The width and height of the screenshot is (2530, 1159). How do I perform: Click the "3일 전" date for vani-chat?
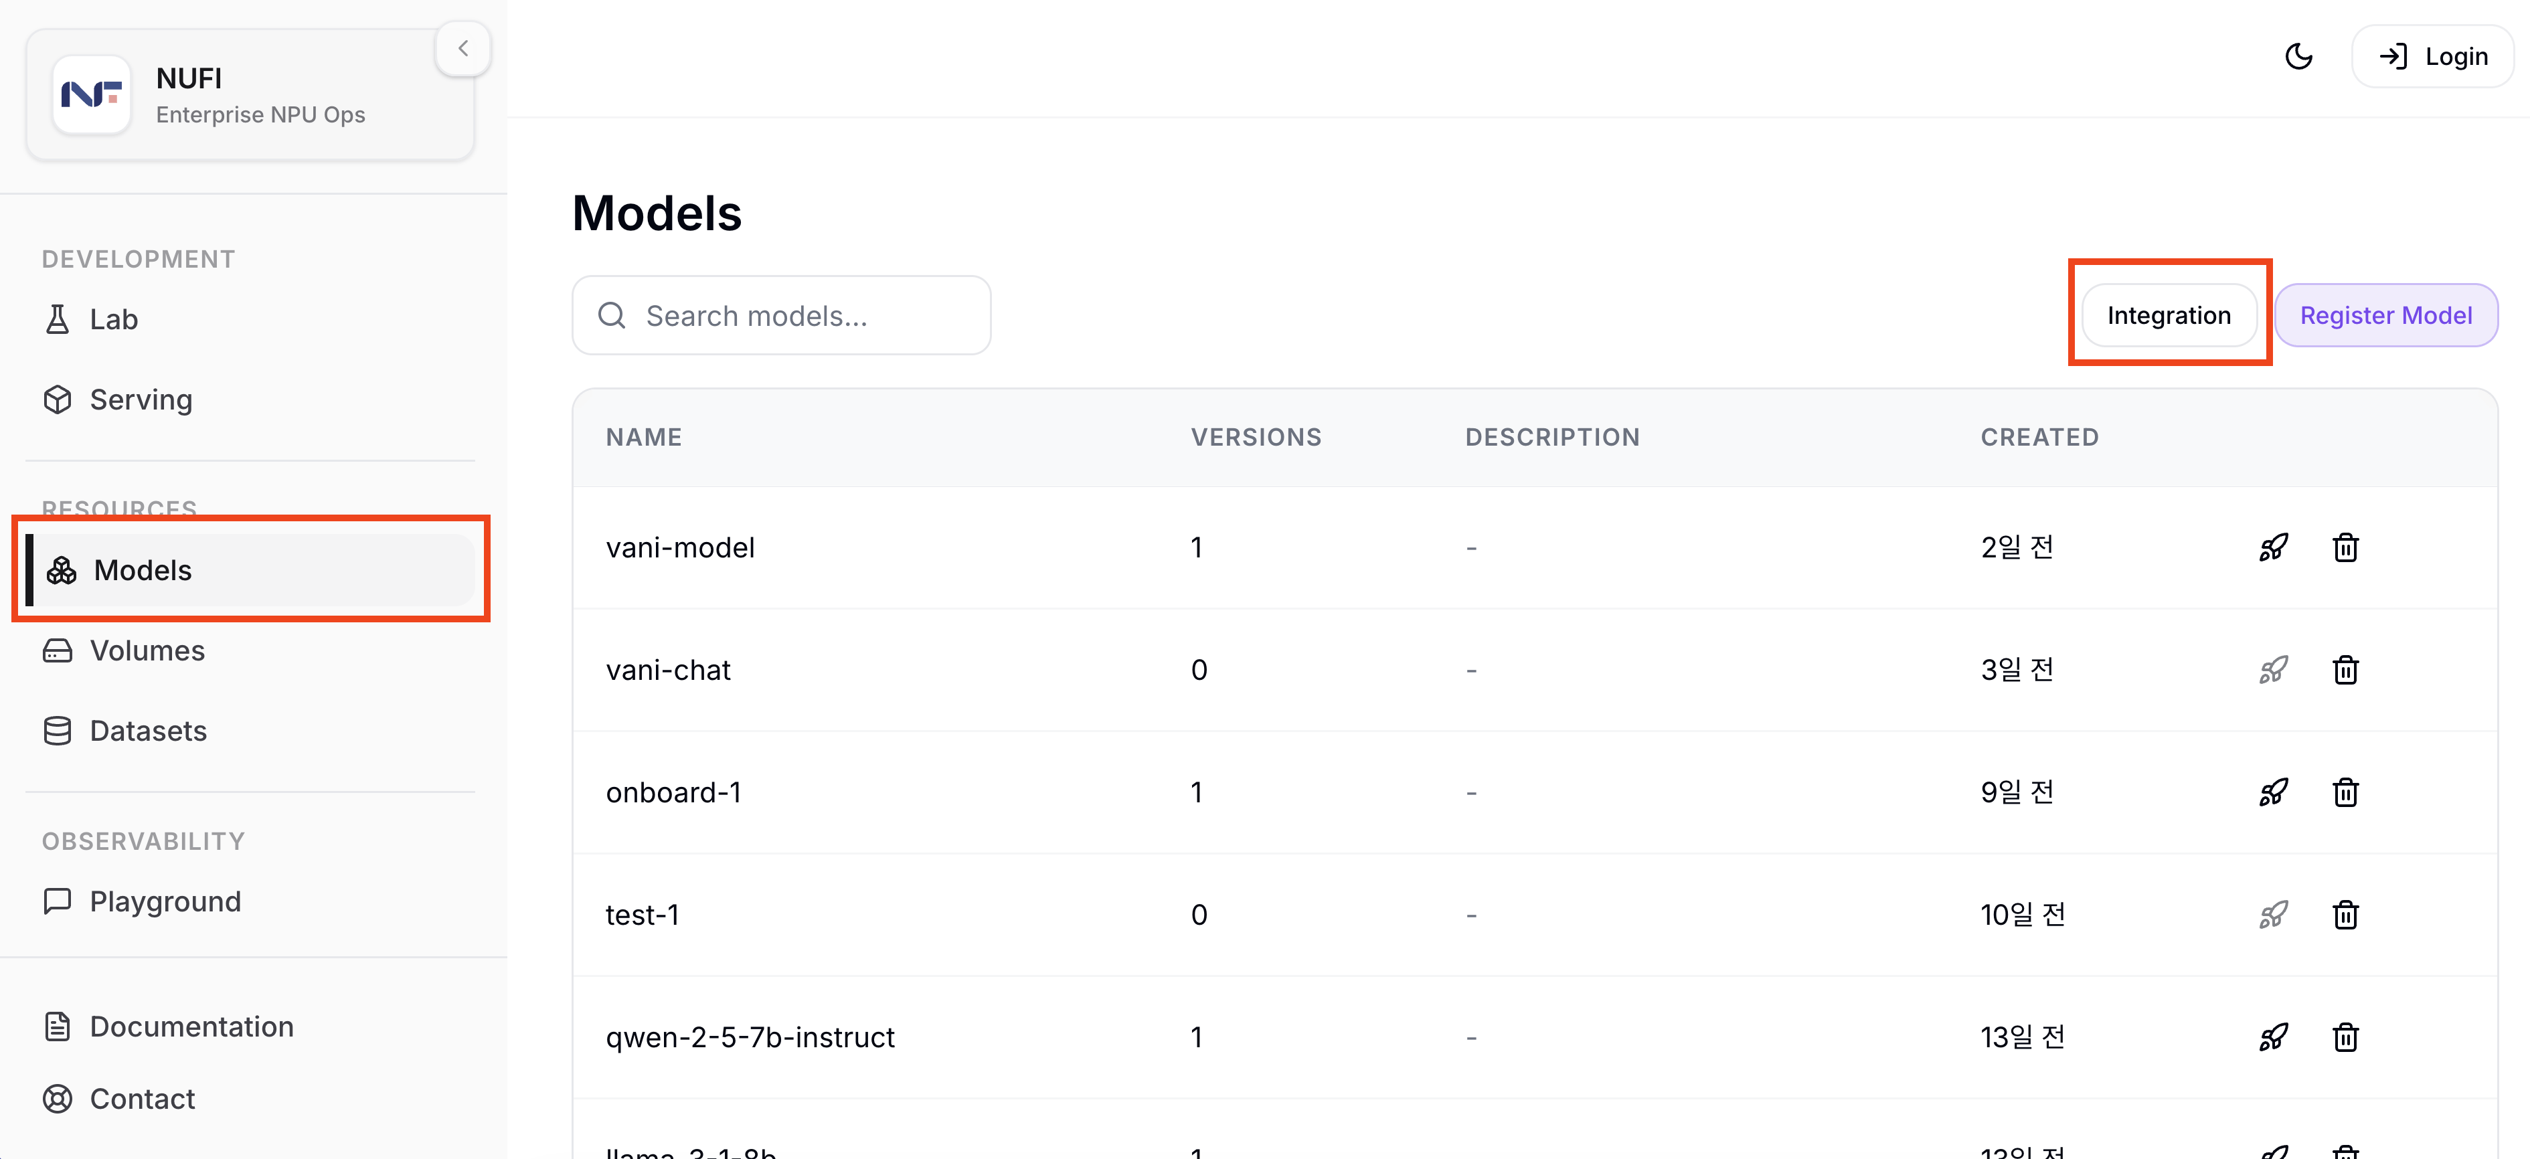[2017, 670]
